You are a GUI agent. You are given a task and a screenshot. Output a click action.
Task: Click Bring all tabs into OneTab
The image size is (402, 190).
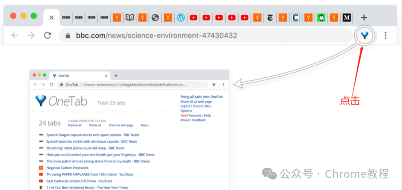(201, 97)
